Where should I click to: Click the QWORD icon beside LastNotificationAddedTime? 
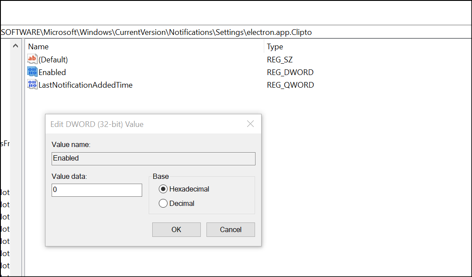click(x=32, y=85)
